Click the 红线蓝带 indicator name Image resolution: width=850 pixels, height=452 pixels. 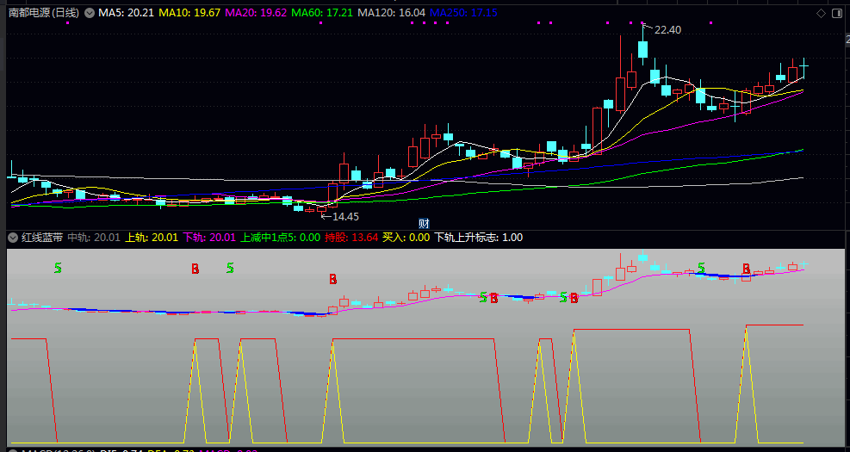41,237
